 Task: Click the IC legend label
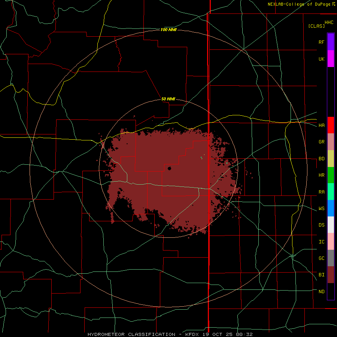tap(321, 242)
